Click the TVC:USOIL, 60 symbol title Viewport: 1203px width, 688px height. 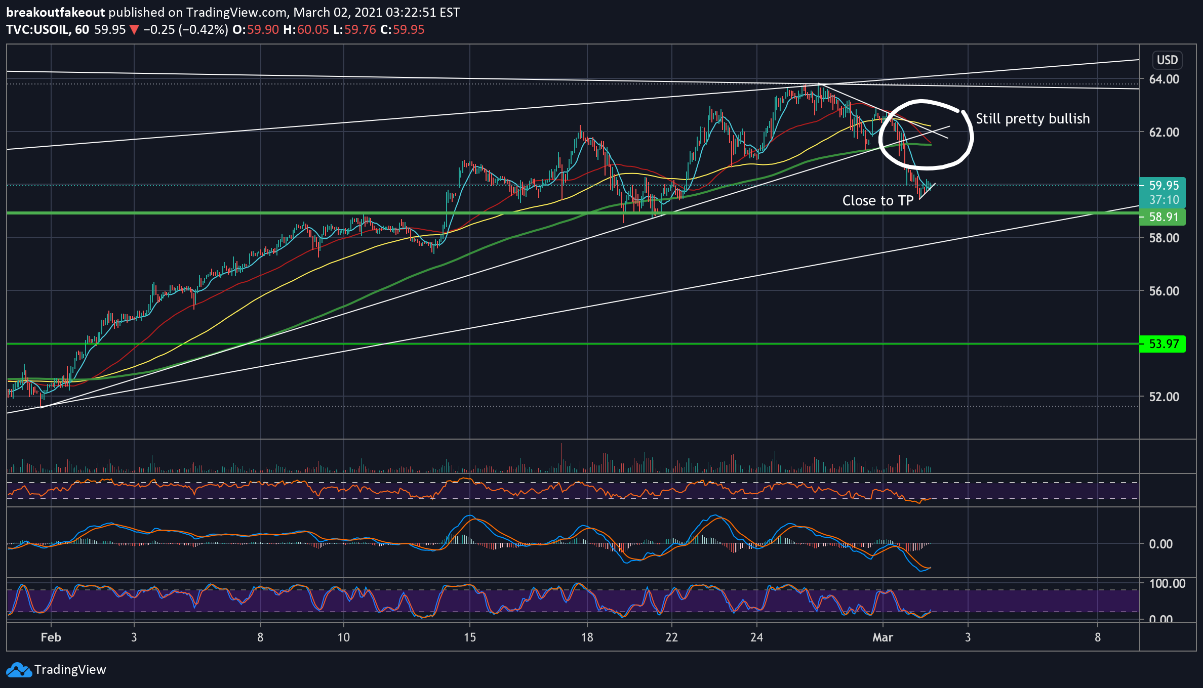[48, 30]
